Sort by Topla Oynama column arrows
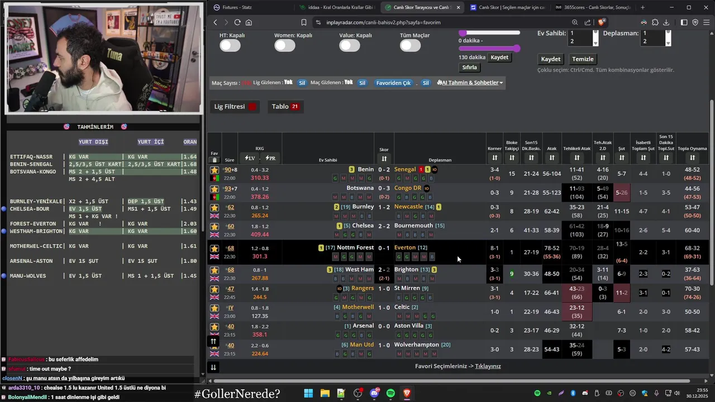The image size is (715, 402). 692,158
